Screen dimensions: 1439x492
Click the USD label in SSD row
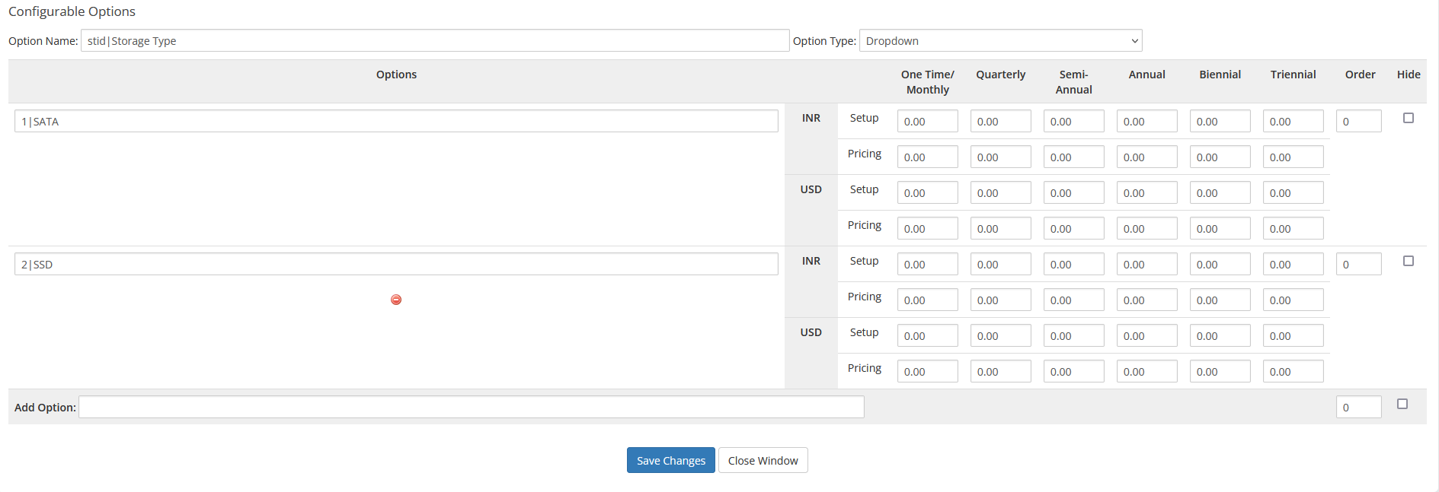811,332
